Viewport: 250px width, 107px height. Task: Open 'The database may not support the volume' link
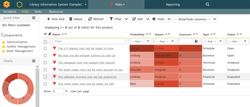(86, 63)
